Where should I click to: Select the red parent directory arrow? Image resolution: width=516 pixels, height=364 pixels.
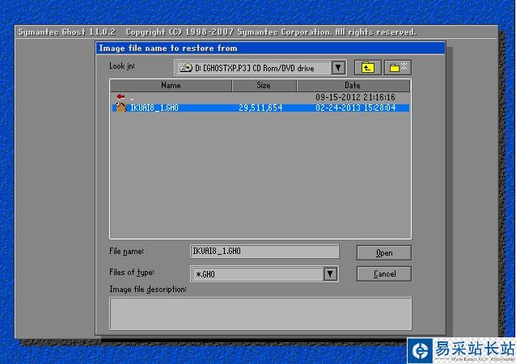point(121,97)
